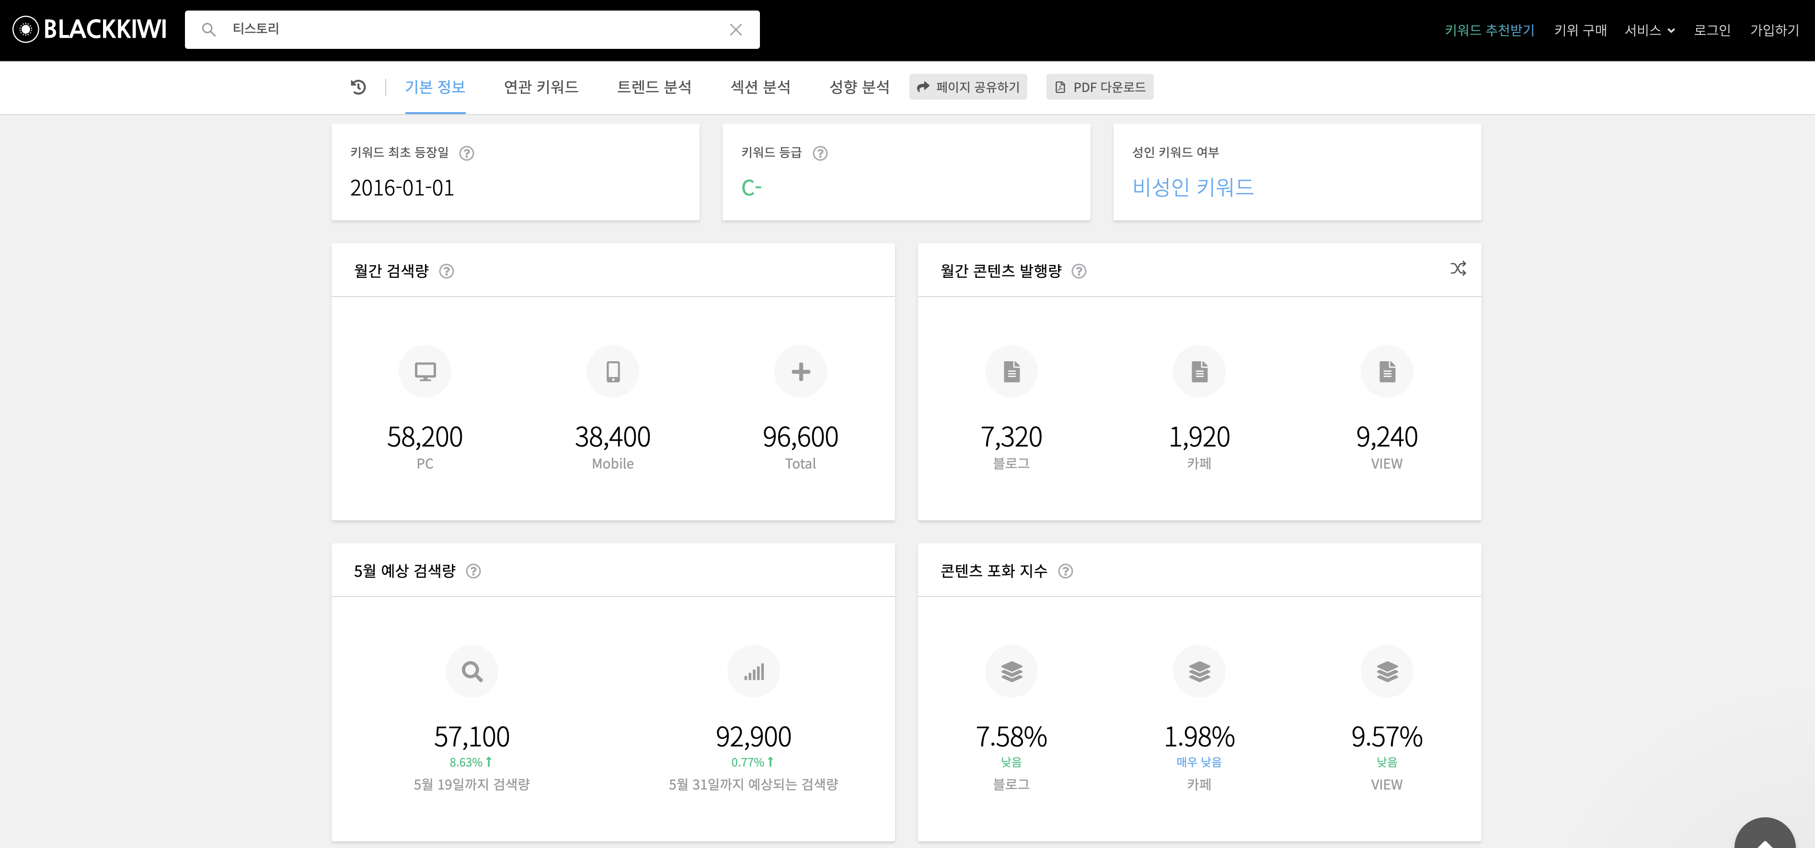Click the 9,240 VIEW count value
The width and height of the screenshot is (1815, 848).
[1387, 436]
